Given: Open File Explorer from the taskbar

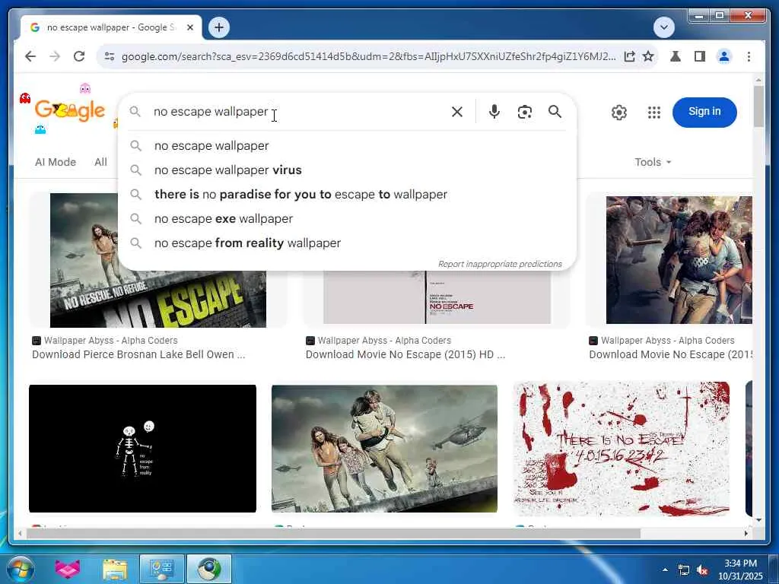Looking at the screenshot, I should (x=115, y=569).
